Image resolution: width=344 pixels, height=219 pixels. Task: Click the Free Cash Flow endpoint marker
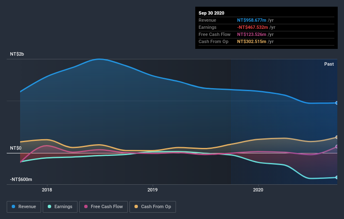coord(337,147)
